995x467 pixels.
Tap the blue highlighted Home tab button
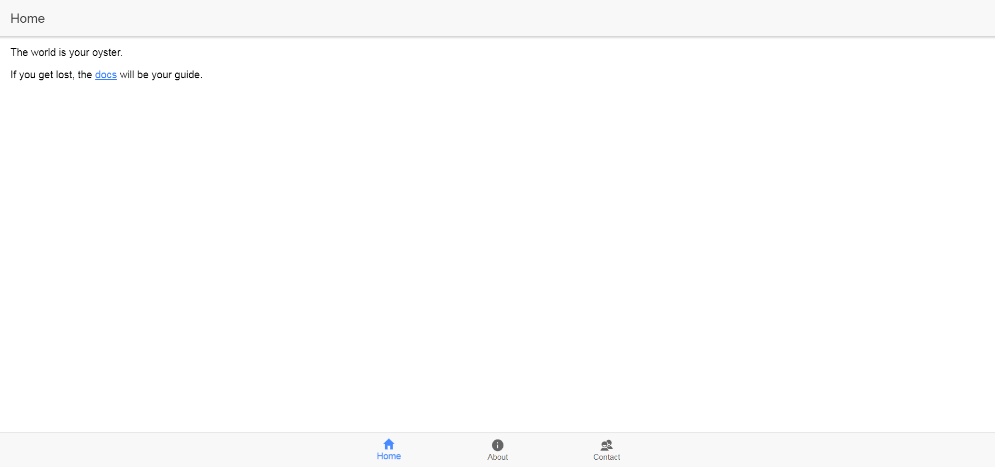coord(389,450)
